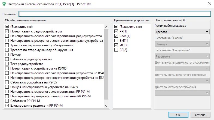This screenshot has width=214, height=120.
Task: Click scroll-down arrow of notifications list
Action: (x=106, y=106)
